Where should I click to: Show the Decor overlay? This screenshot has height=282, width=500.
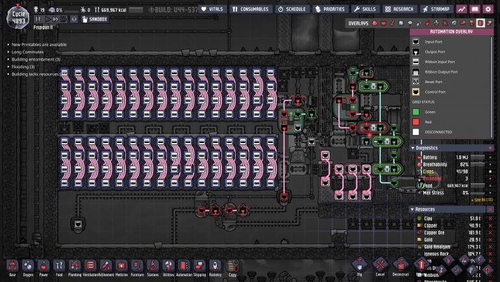[x=436, y=23]
